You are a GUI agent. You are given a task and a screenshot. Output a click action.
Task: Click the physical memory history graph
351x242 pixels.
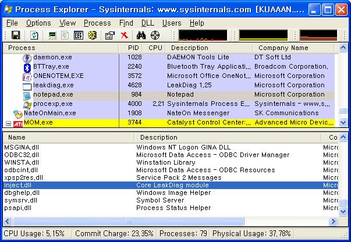click(318, 35)
